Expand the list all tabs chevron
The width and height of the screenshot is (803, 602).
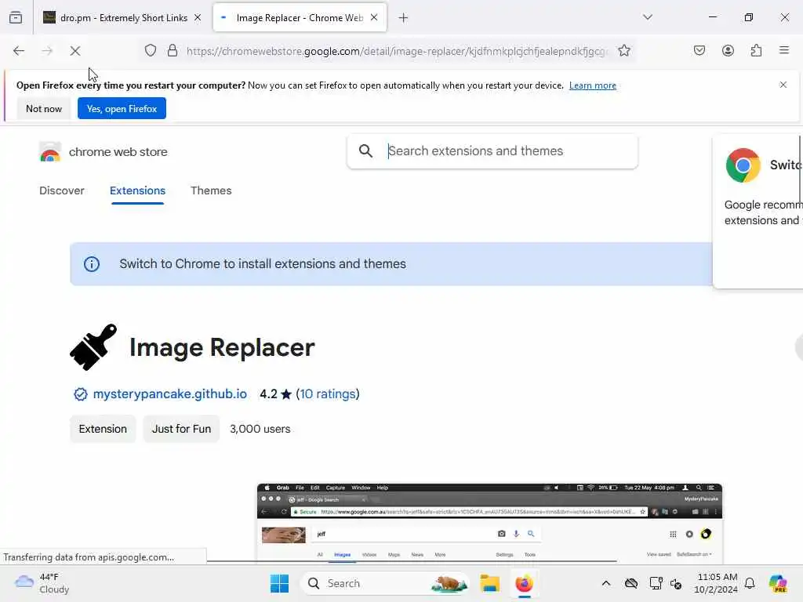coord(647,17)
